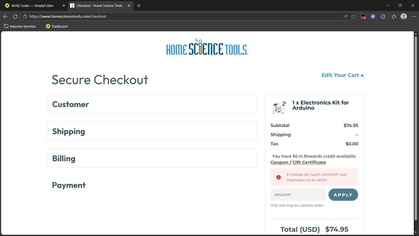Open the browser profile avatar
419x236 pixels.
coord(404,16)
